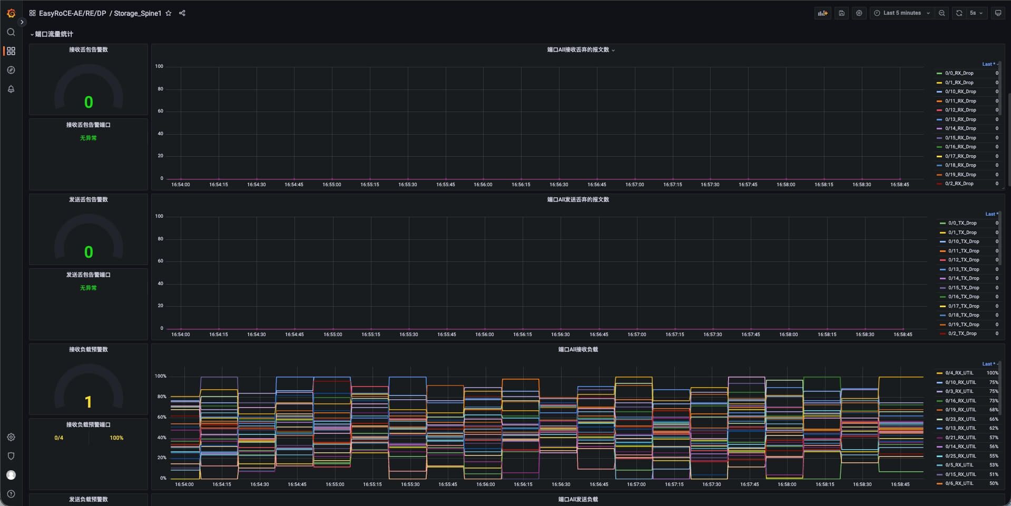Open the Dashboards menu in the sidebar
1011x506 pixels.
click(11, 51)
